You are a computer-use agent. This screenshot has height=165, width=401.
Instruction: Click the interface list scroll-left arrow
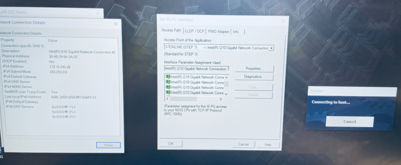tap(167, 99)
